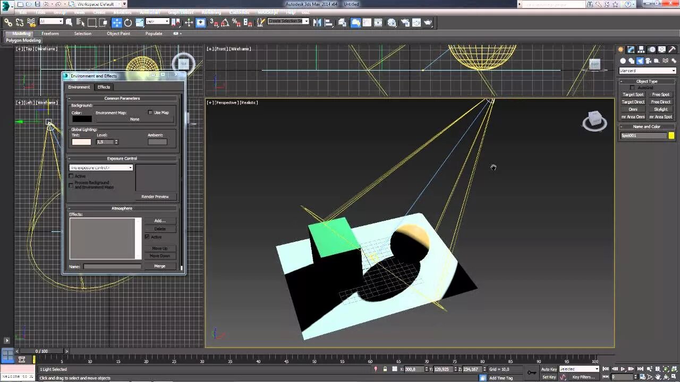Toggle the Angle Snap icon
Viewport: 680px width, 382px height.
pyautogui.click(x=225, y=22)
